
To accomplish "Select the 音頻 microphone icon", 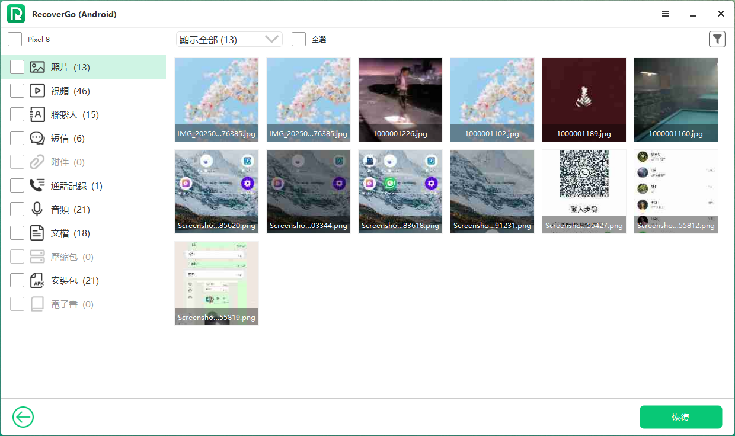I will (x=37, y=209).
